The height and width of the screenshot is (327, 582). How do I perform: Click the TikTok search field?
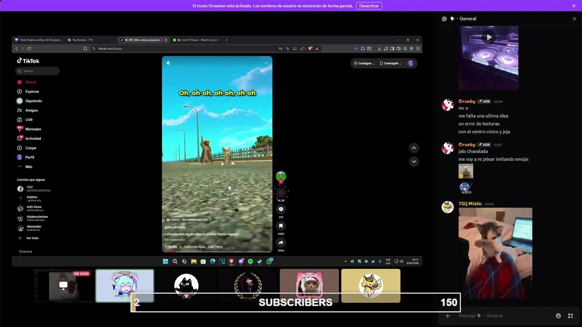click(x=38, y=71)
